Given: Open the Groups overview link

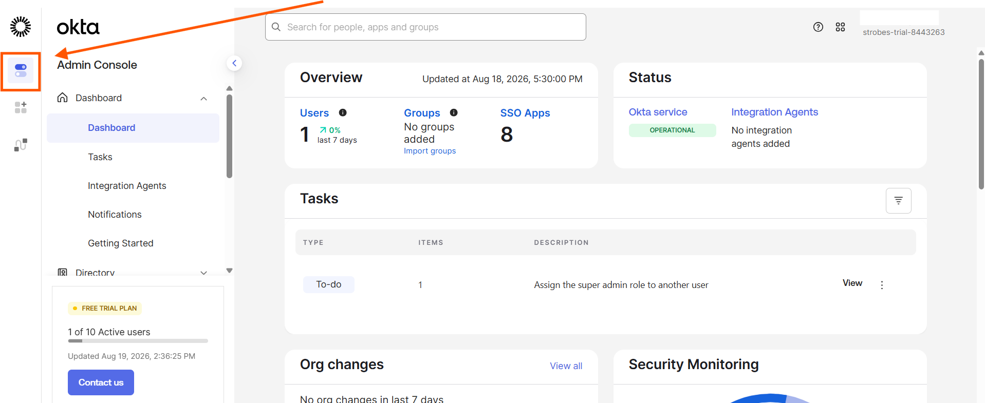Looking at the screenshot, I should coord(422,113).
